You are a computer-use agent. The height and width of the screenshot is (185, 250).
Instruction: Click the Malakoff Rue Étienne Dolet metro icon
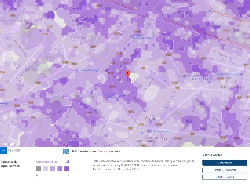(124, 96)
